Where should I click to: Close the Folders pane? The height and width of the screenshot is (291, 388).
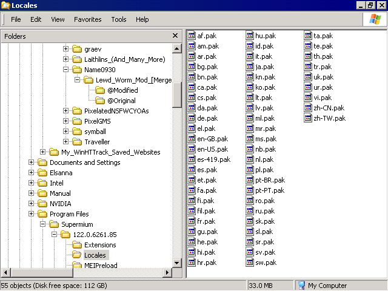pos(175,36)
